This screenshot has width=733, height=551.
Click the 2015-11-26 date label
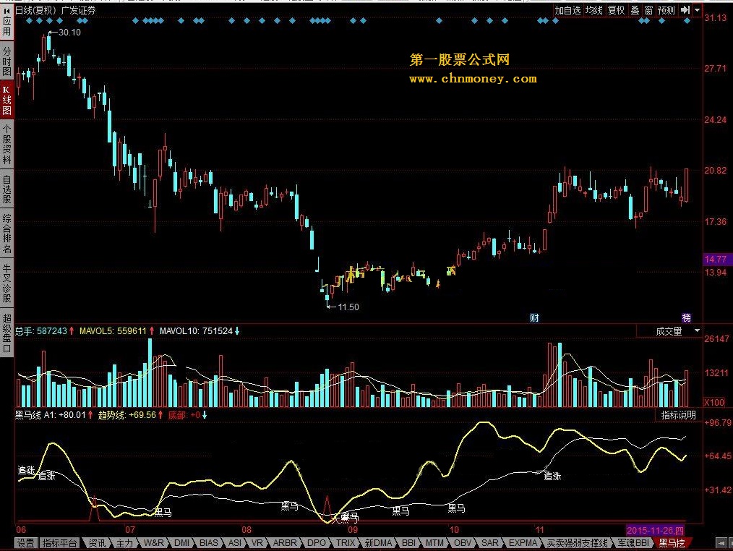tap(655, 531)
